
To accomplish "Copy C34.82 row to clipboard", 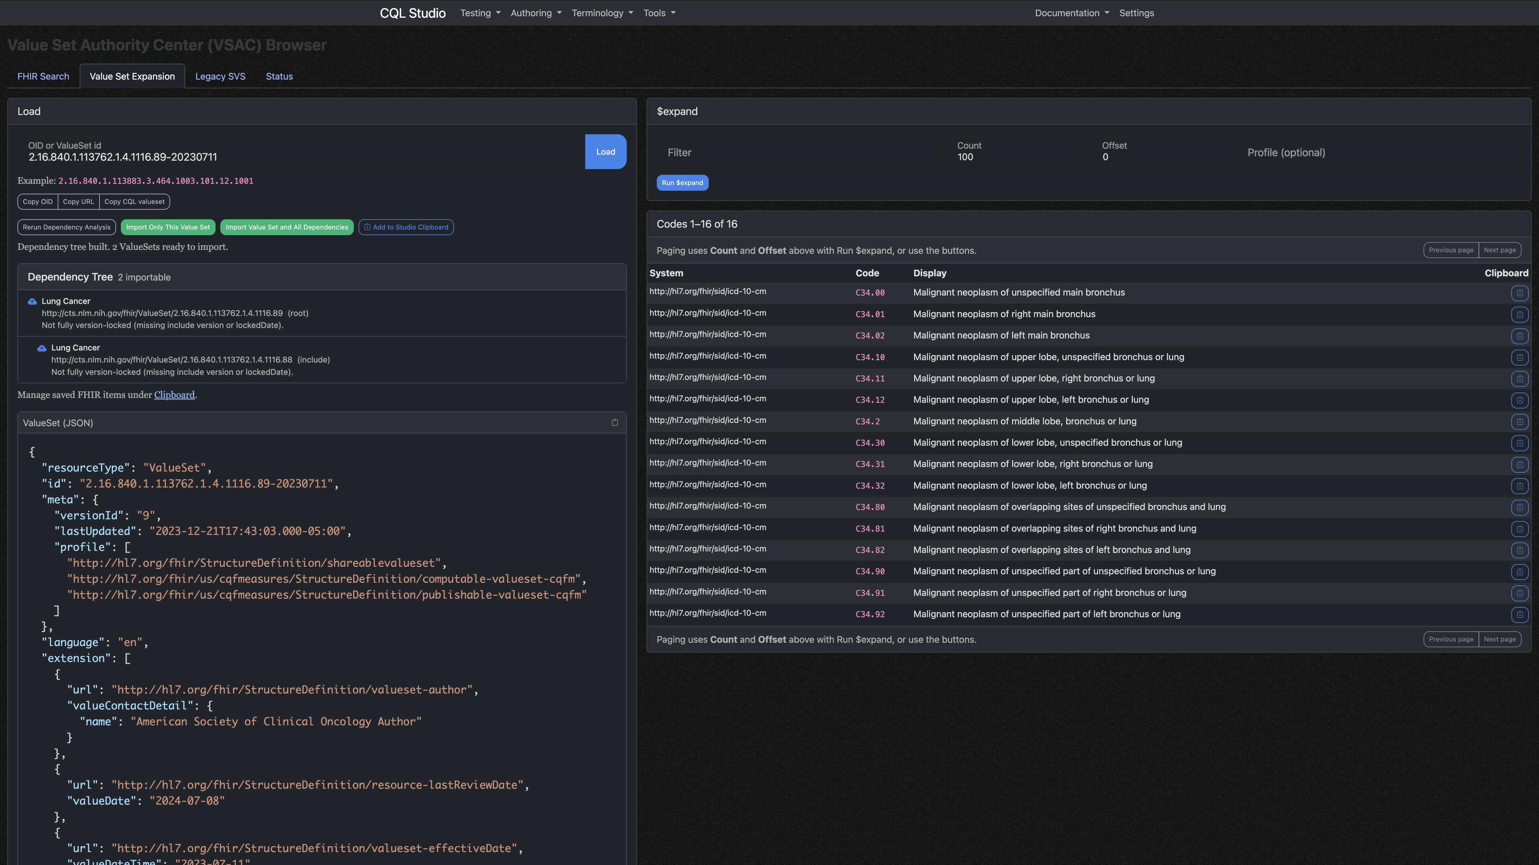I will pyautogui.click(x=1519, y=551).
